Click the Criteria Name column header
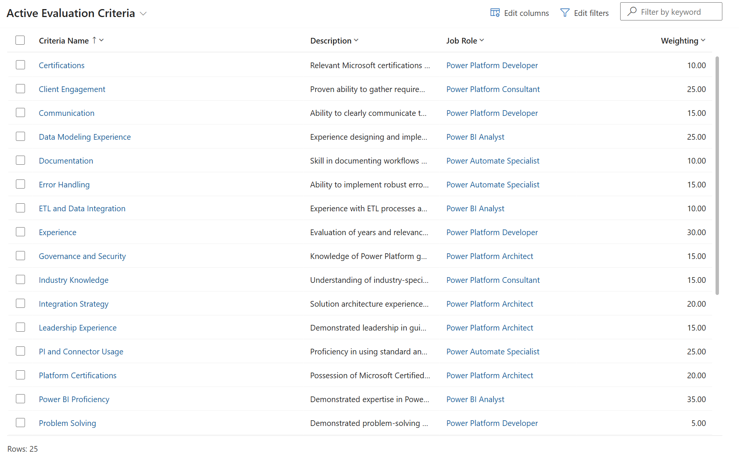The width and height of the screenshot is (739, 457). 64,41
